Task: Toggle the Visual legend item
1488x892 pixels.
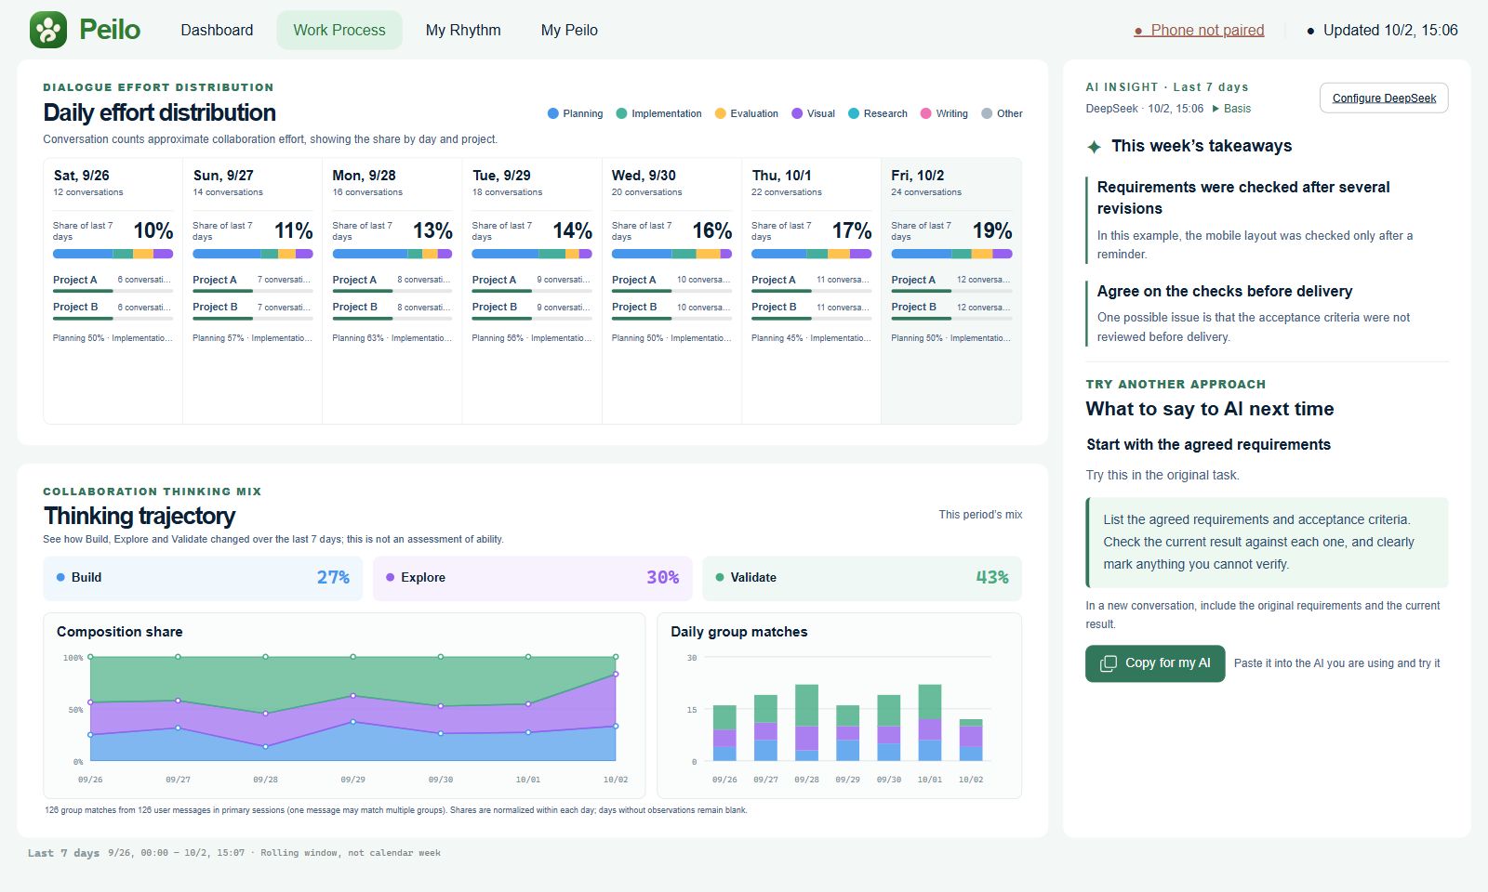Action: [813, 113]
